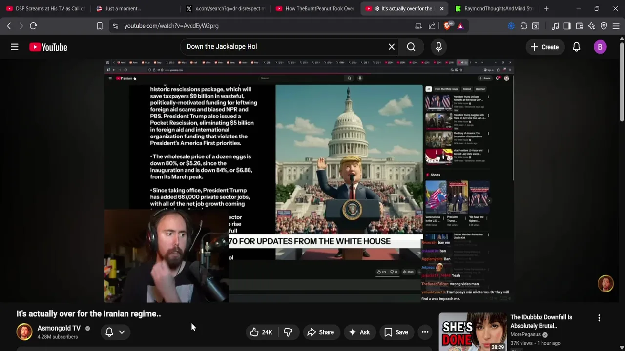Like the video with thumbs up
Viewport: 625px width, 351px height.
pyautogui.click(x=262, y=332)
